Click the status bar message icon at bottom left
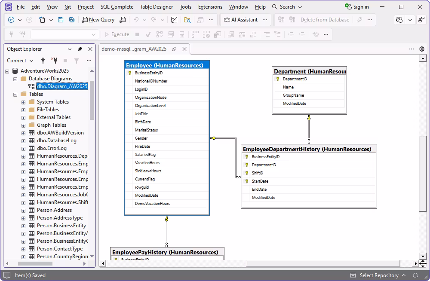The height and width of the screenshot is (281, 430). coord(7,275)
